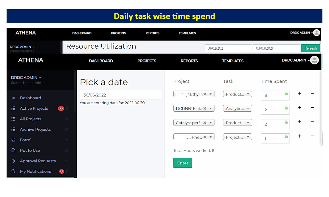Click the Approval Requests clock icon
Viewport: 329px width, 197px height.
(13, 161)
